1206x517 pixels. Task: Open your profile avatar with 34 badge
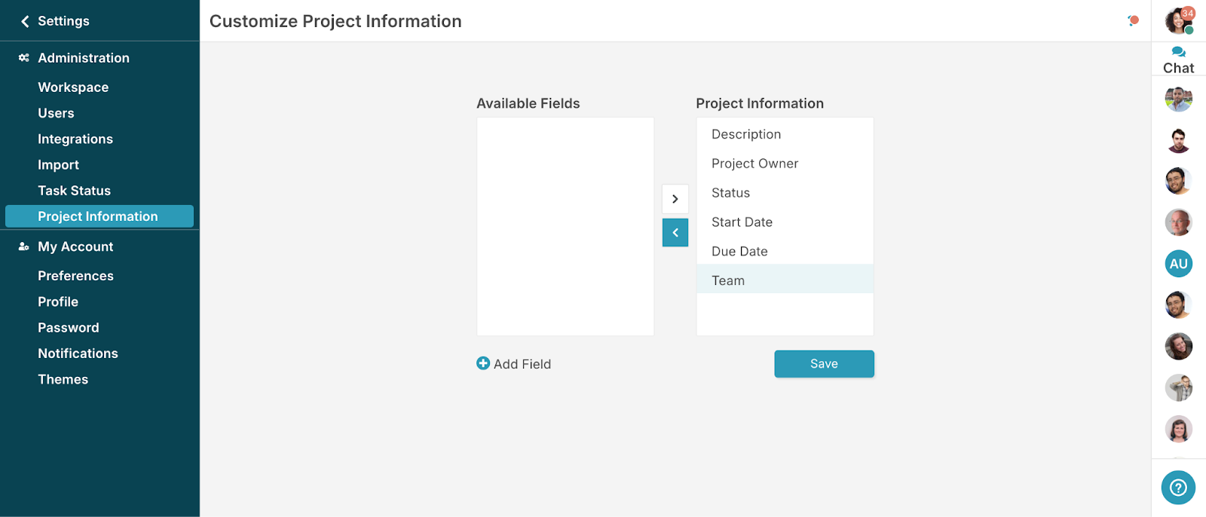(x=1178, y=20)
